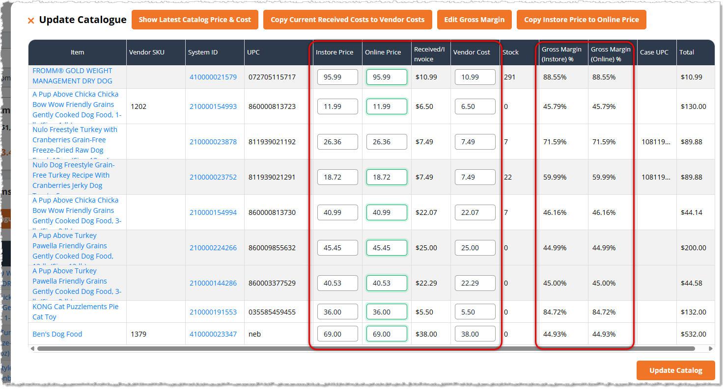Edit the Vendor Cost field showing 38.00
726x392 pixels.
click(475, 334)
